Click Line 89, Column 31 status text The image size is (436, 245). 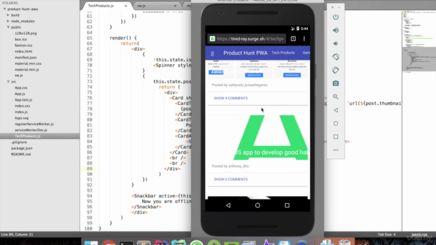pos(17,234)
